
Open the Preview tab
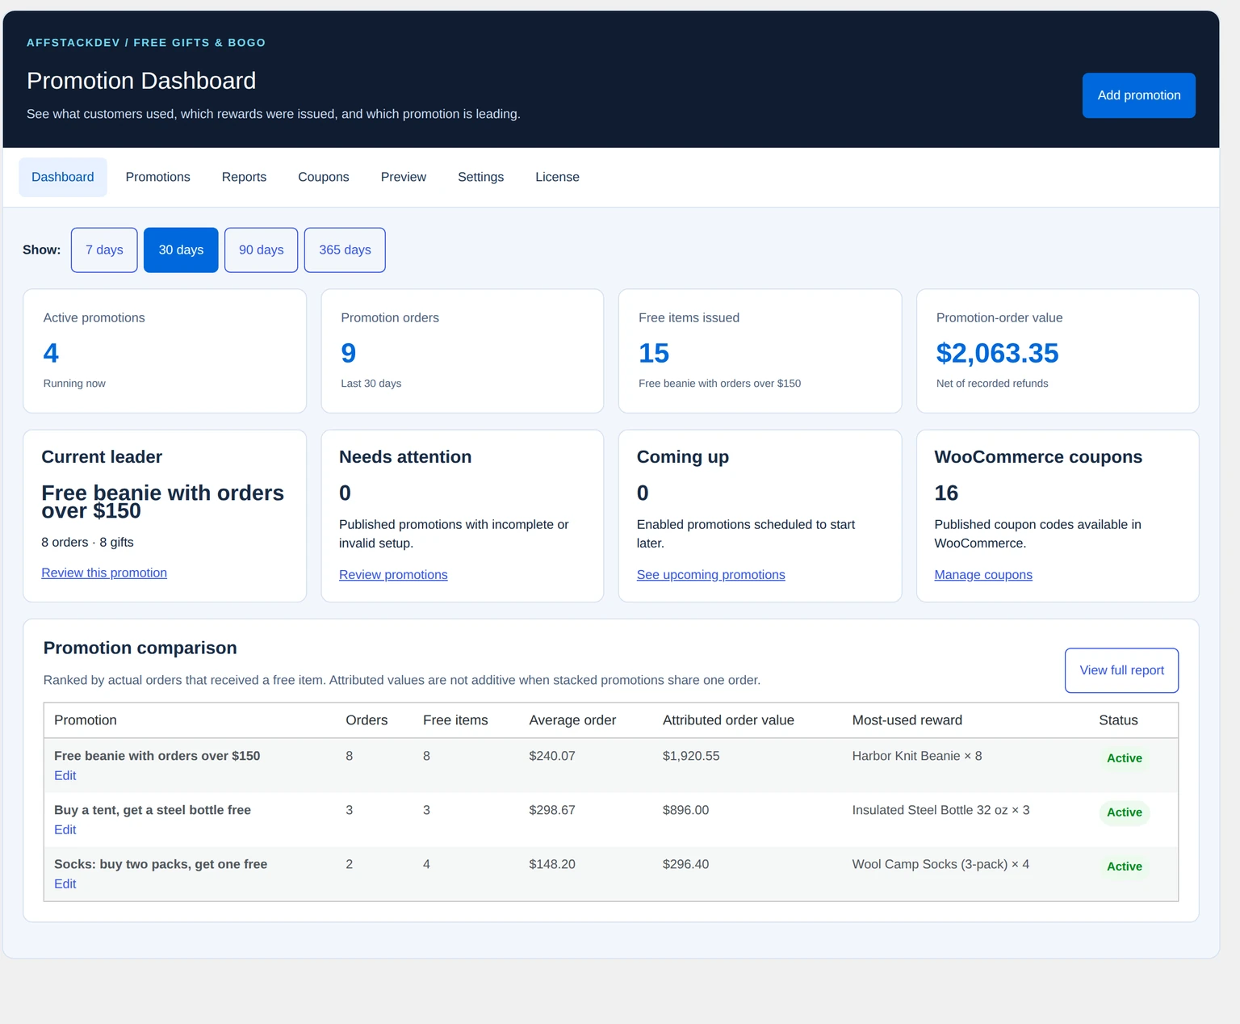point(404,177)
